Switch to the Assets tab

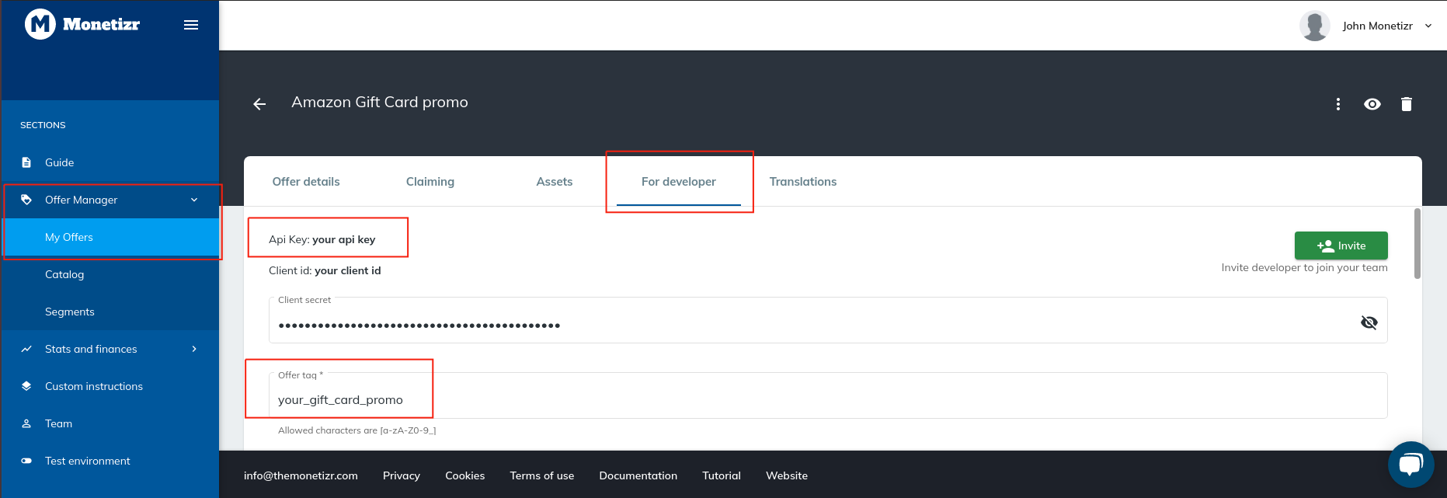pos(555,182)
